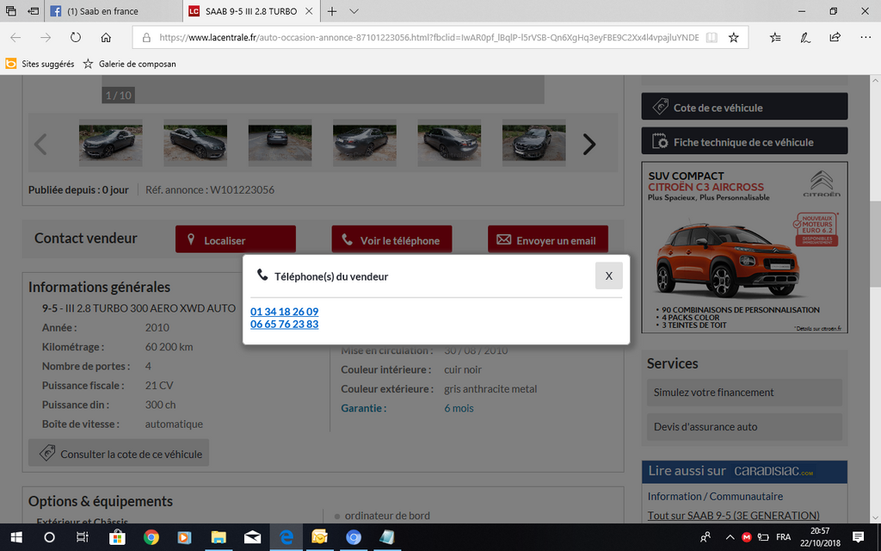Add page to favorites star icon
The image size is (881, 551).
733,38
